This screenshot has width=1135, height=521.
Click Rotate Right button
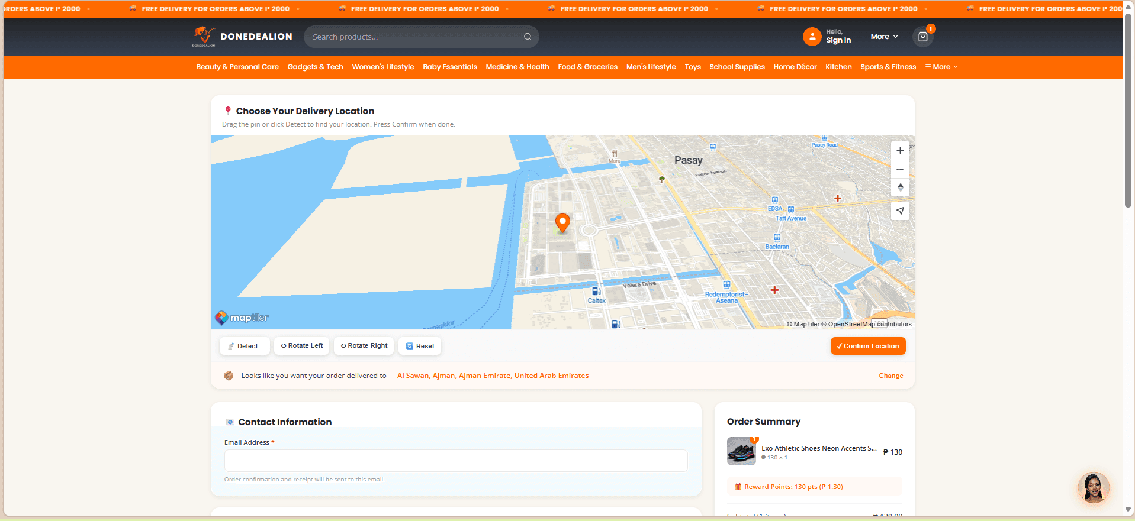[x=364, y=346]
